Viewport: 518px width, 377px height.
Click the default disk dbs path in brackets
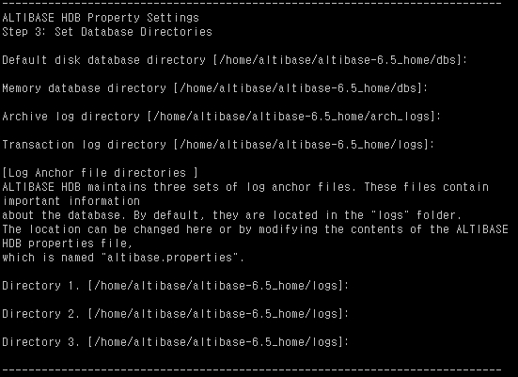(x=337, y=60)
